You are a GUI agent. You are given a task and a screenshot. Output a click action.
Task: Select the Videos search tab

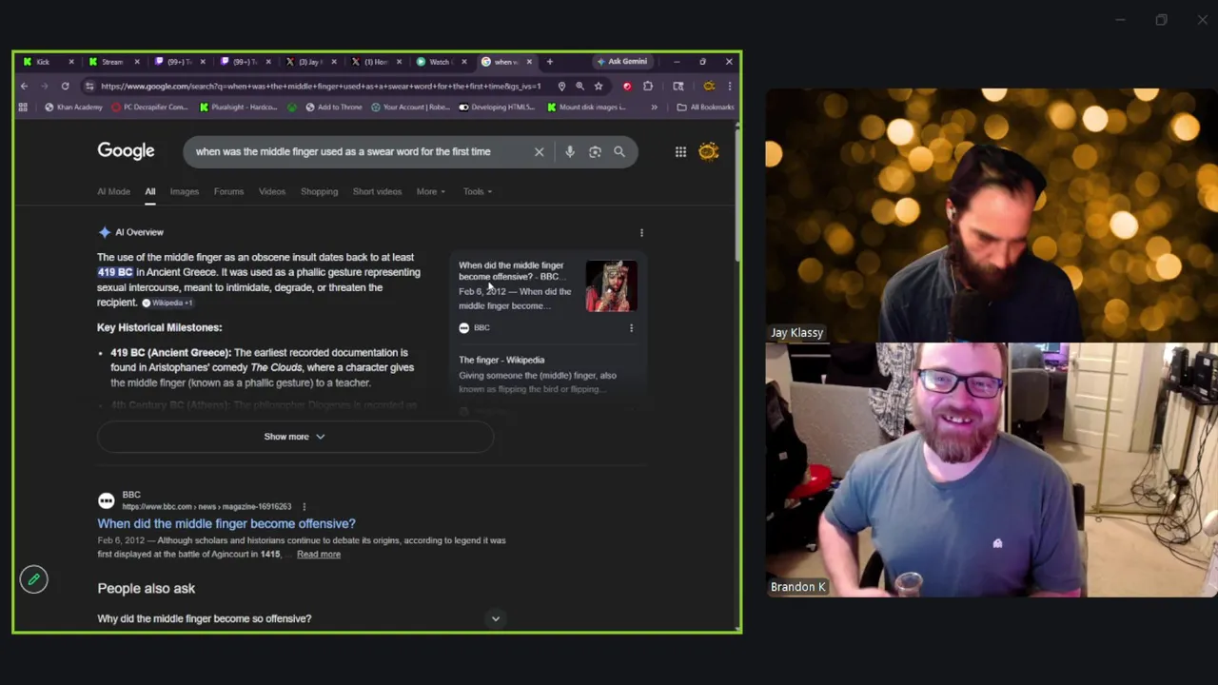pos(272,191)
